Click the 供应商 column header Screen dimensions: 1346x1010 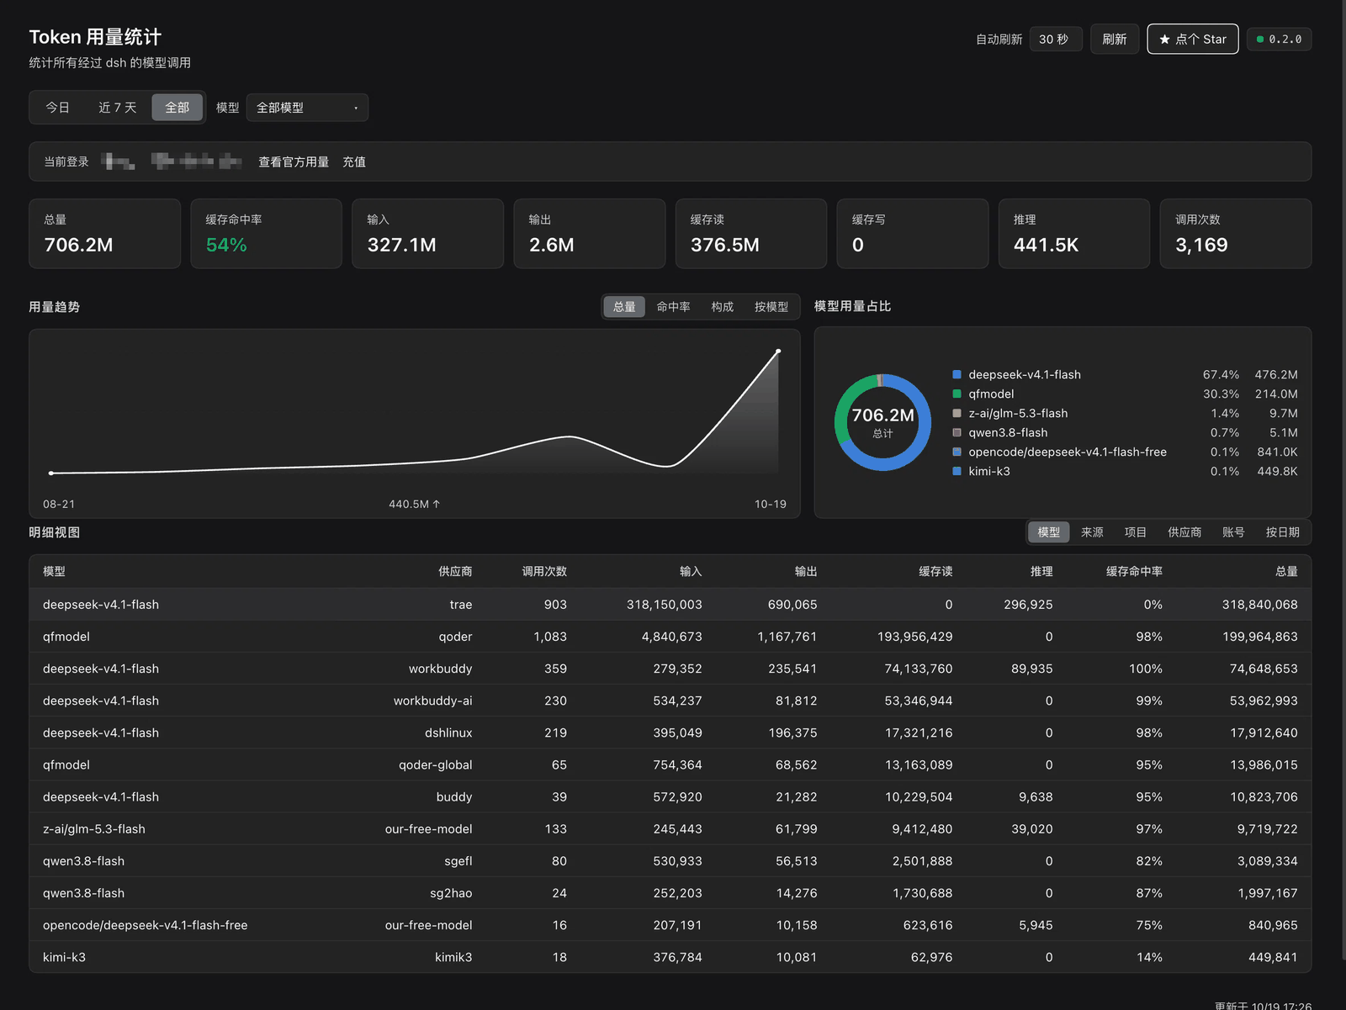455,572
